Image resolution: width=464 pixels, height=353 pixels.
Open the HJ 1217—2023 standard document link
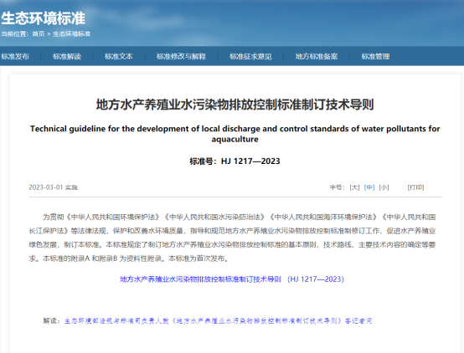click(232, 279)
